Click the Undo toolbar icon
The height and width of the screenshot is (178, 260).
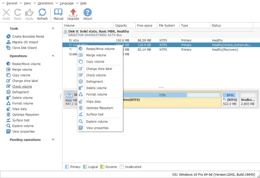tap(6, 14)
